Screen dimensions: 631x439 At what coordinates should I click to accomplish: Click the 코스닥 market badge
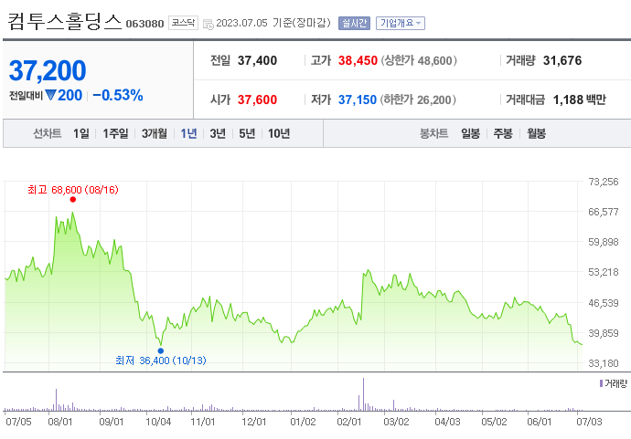tap(183, 23)
